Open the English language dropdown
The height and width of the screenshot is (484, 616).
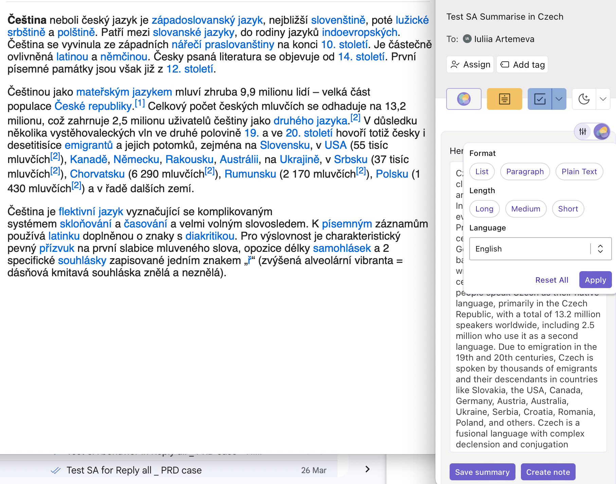click(x=540, y=249)
